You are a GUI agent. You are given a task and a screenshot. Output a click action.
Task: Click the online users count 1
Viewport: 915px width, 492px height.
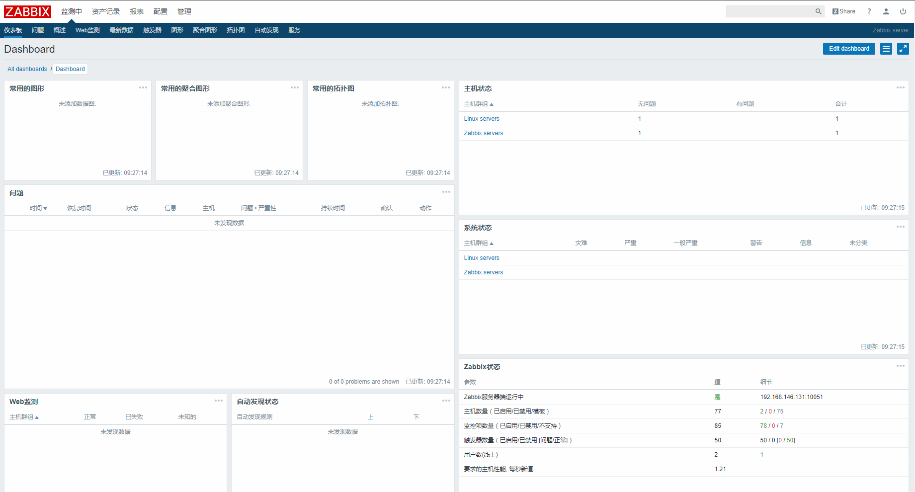pos(762,455)
